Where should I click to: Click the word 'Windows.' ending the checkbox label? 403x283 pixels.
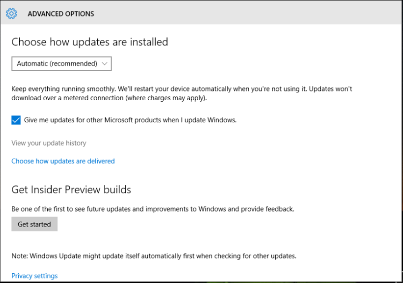(222, 120)
